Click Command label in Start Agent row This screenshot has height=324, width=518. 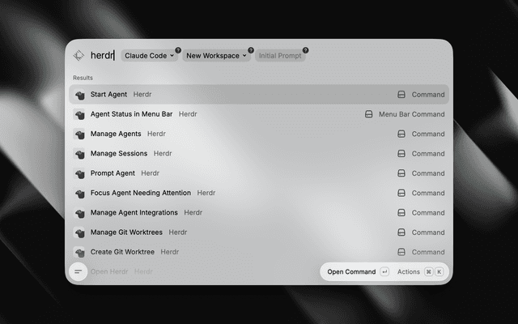[428, 95]
